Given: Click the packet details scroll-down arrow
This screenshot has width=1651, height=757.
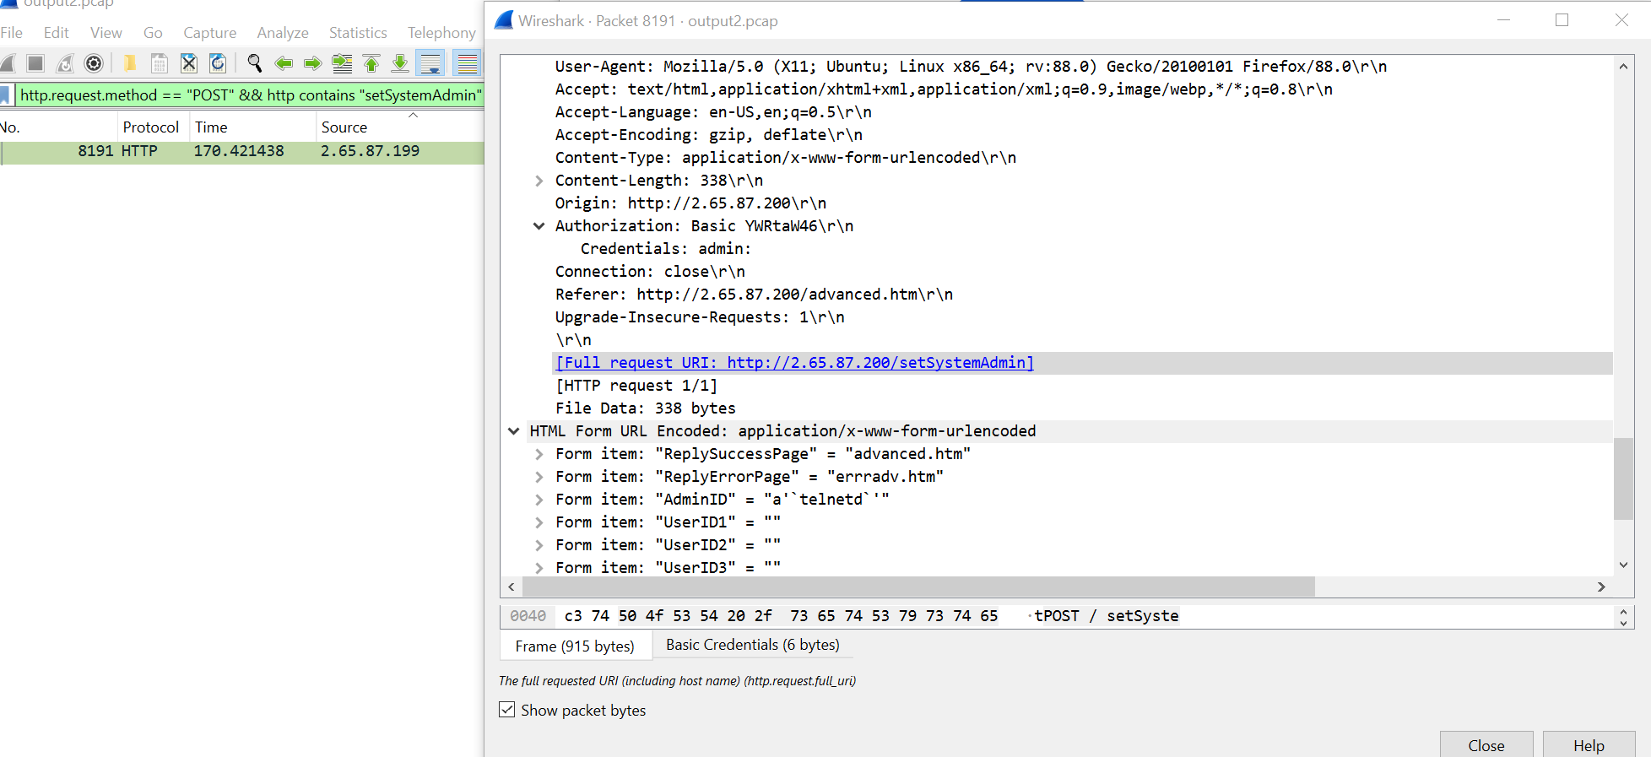Looking at the screenshot, I should pyautogui.click(x=1623, y=565).
